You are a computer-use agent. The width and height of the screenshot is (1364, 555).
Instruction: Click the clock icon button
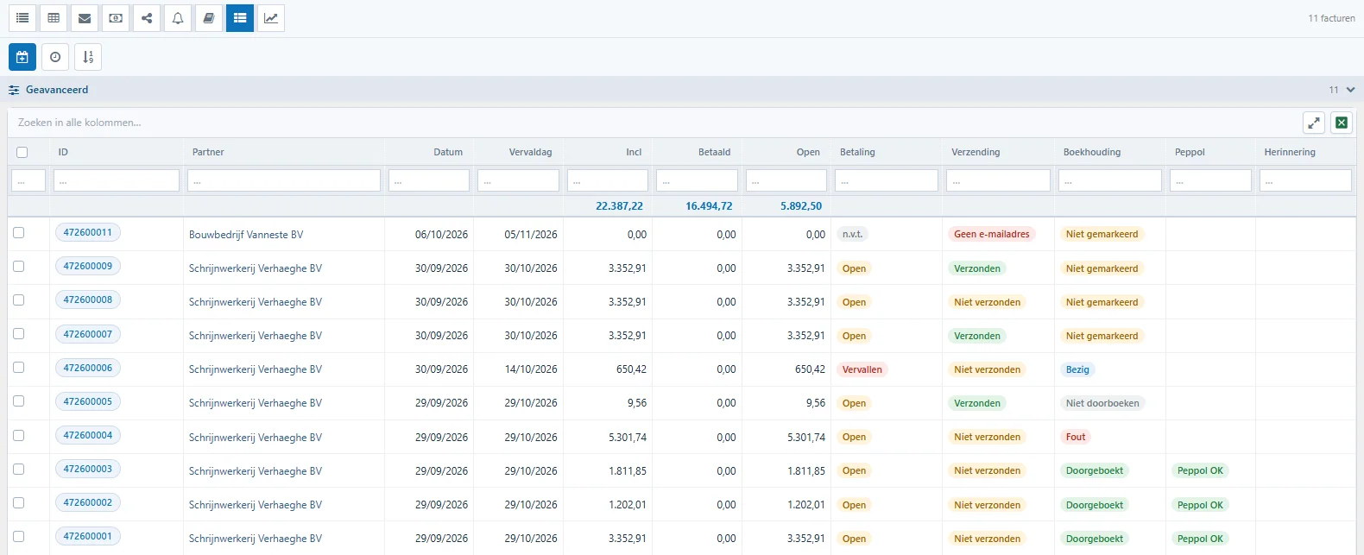55,57
